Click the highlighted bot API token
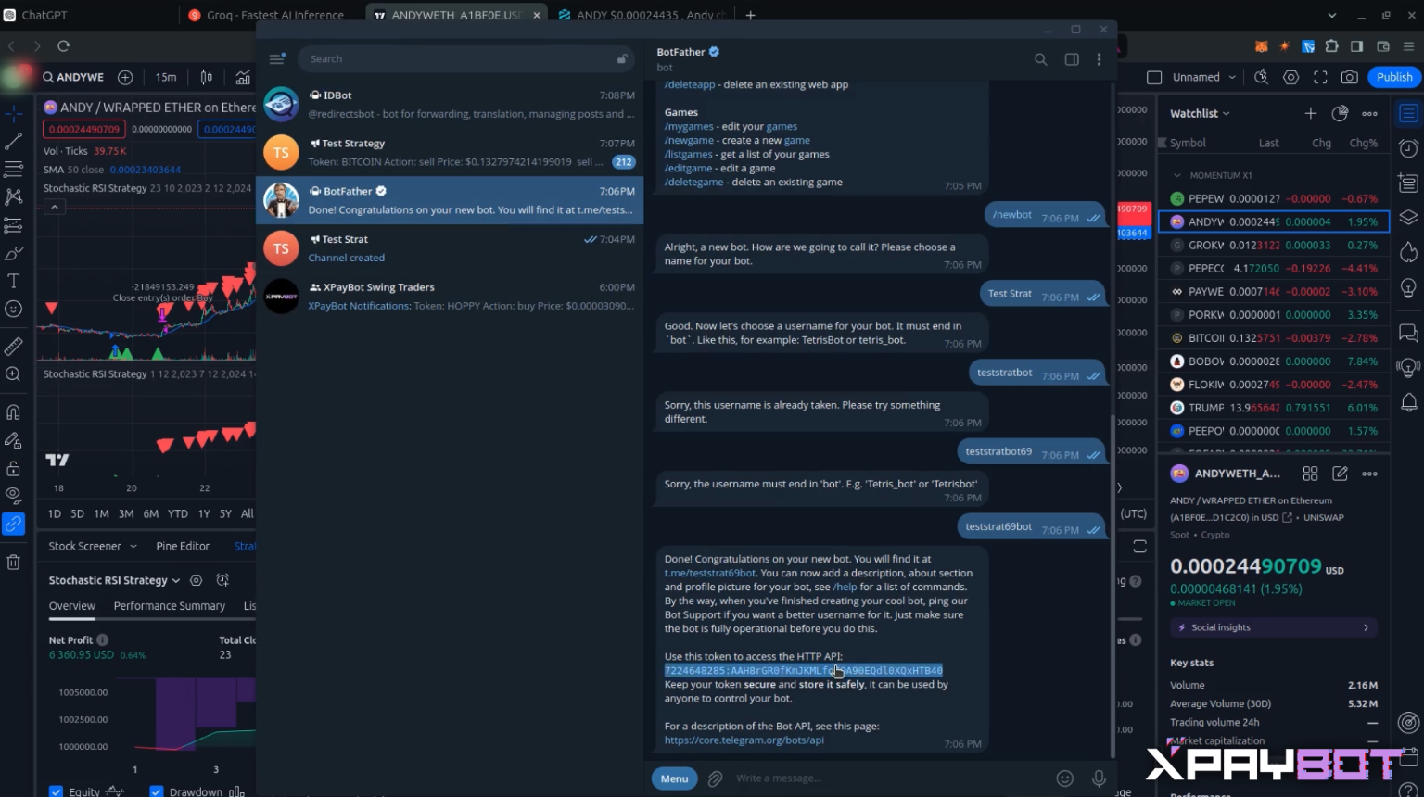The width and height of the screenshot is (1424, 797). tap(803, 670)
